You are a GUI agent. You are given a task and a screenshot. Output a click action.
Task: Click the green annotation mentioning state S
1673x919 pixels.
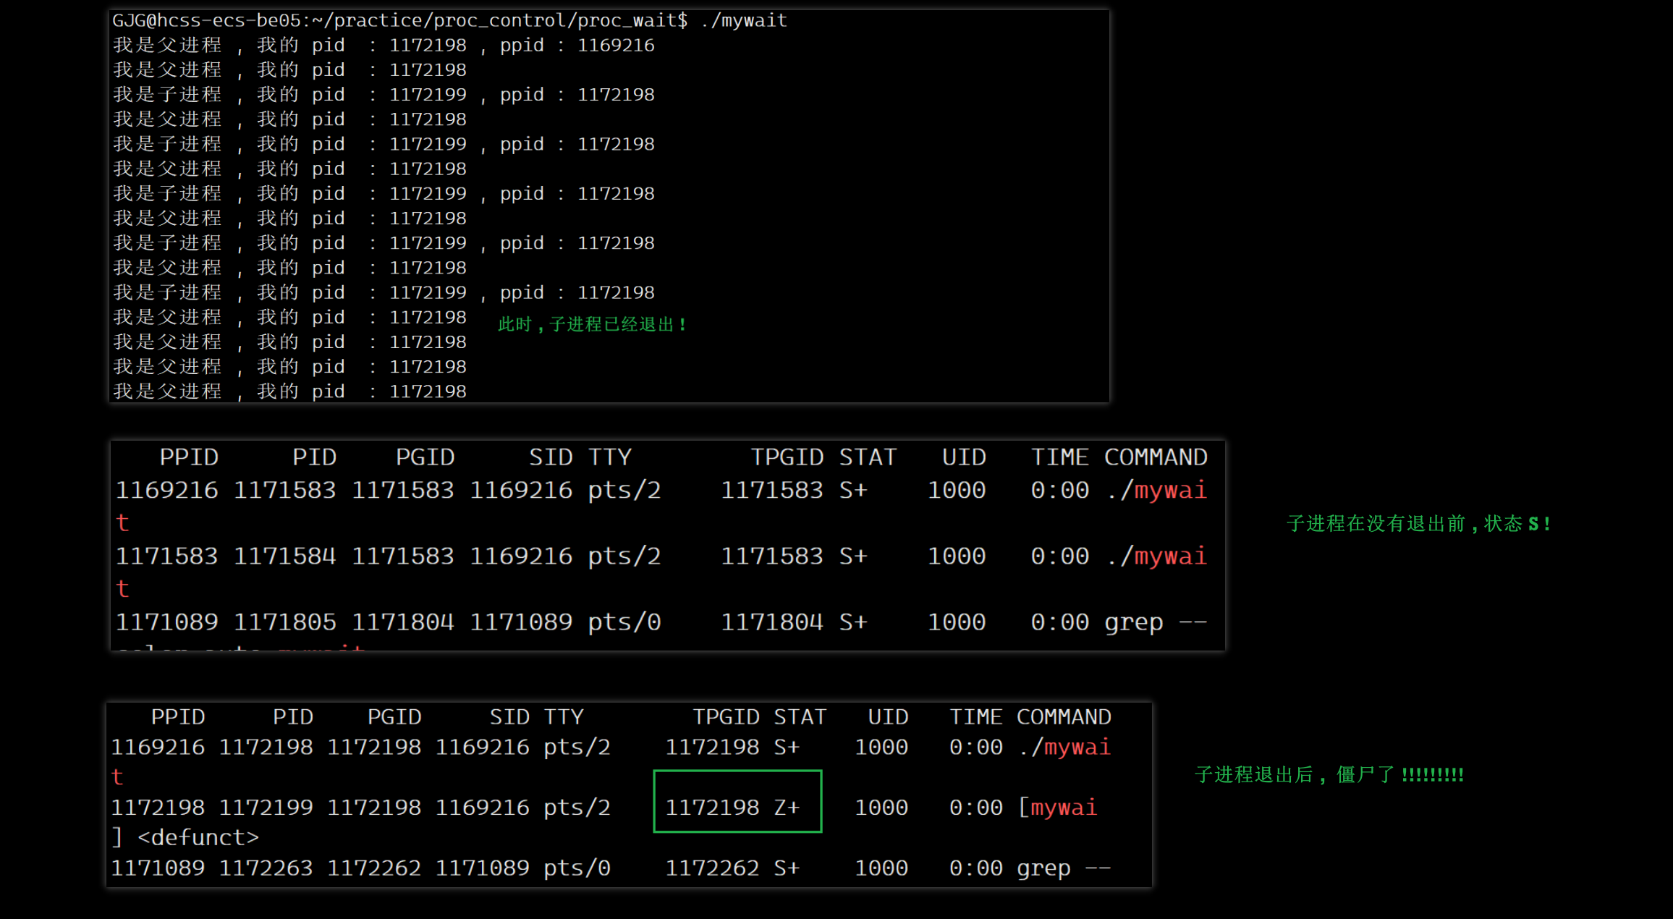click(1418, 523)
